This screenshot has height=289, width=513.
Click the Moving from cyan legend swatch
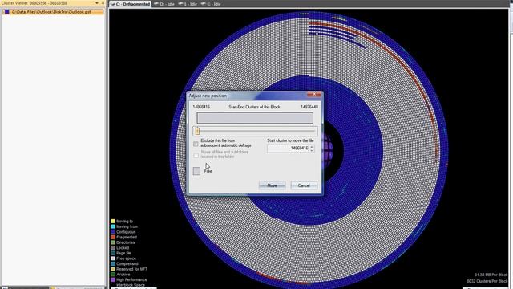click(x=113, y=226)
